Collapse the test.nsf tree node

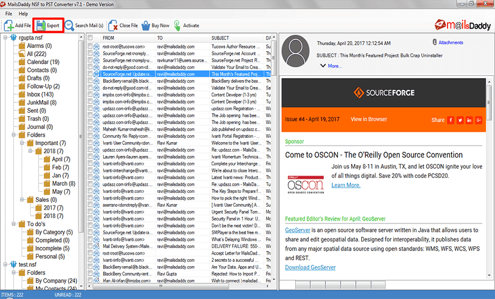(x=5, y=264)
